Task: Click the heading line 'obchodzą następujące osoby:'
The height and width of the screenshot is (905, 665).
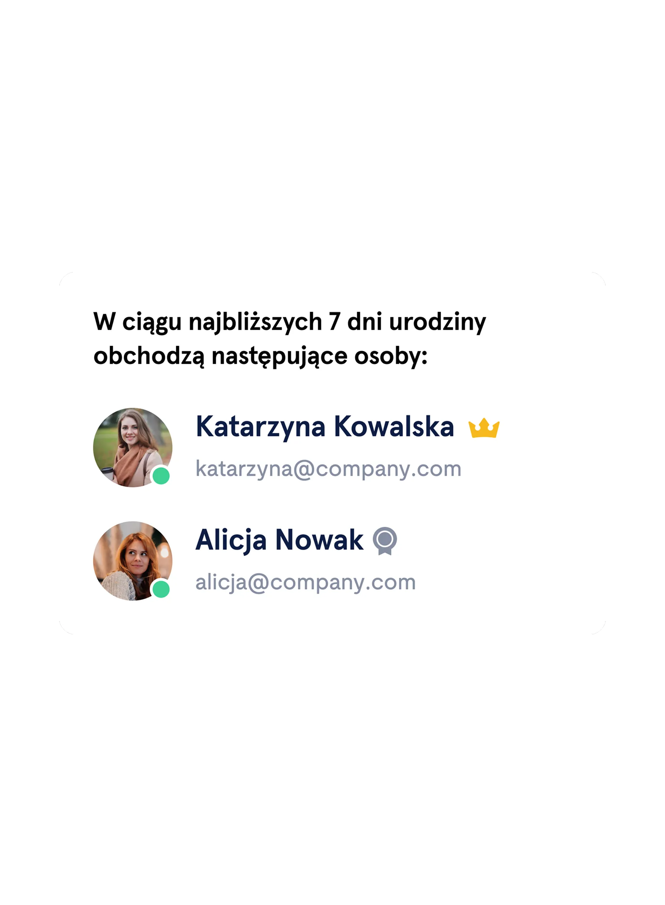Action: (260, 357)
